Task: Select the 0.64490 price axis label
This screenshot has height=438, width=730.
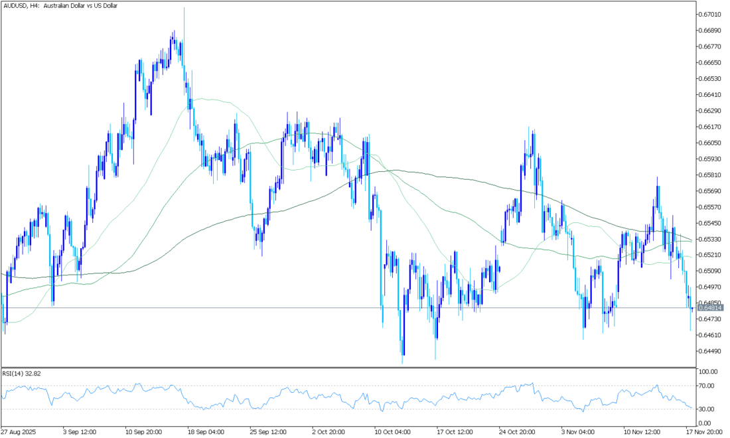Action: (x=709, y=351)
